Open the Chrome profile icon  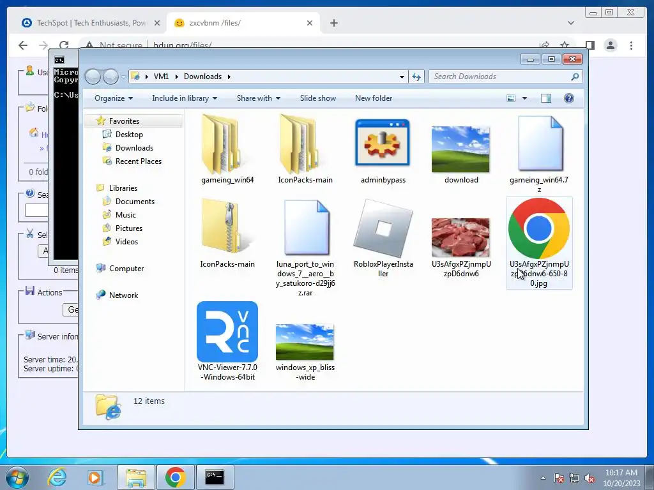coord(610,45)
